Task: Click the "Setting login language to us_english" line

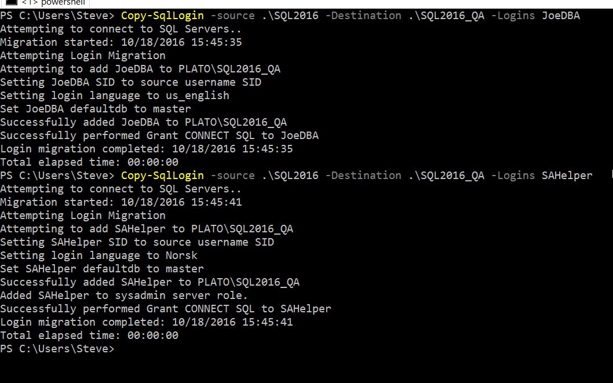Action: (x=115, y=96)
